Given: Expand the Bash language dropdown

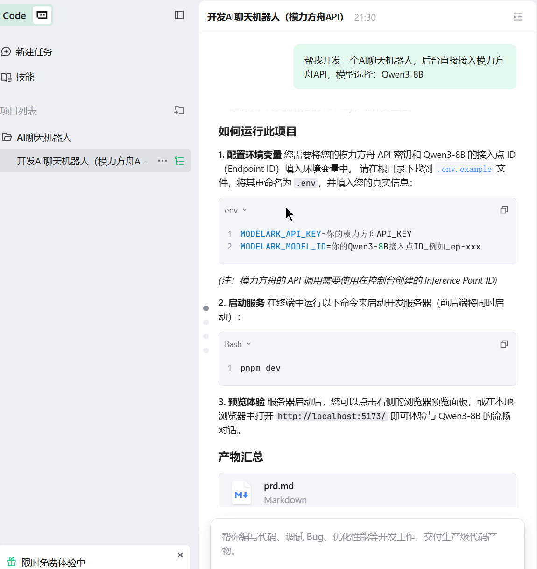Looking at the screenshot, I should point(238,344).
